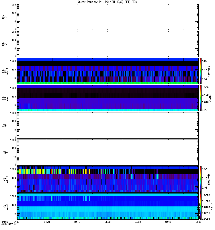Click the '0400' time axis label
Image resolution: width=215 pixels, height=230 pixels.
(x=17, y=222)
